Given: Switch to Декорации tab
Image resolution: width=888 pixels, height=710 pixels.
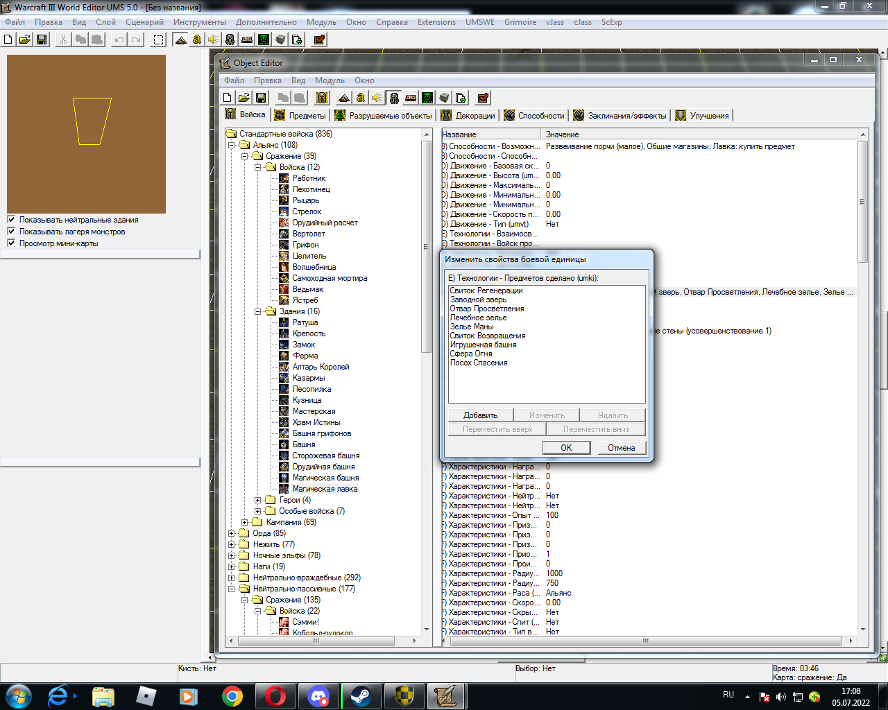Looking at the screenshot, I should [468, 115].
